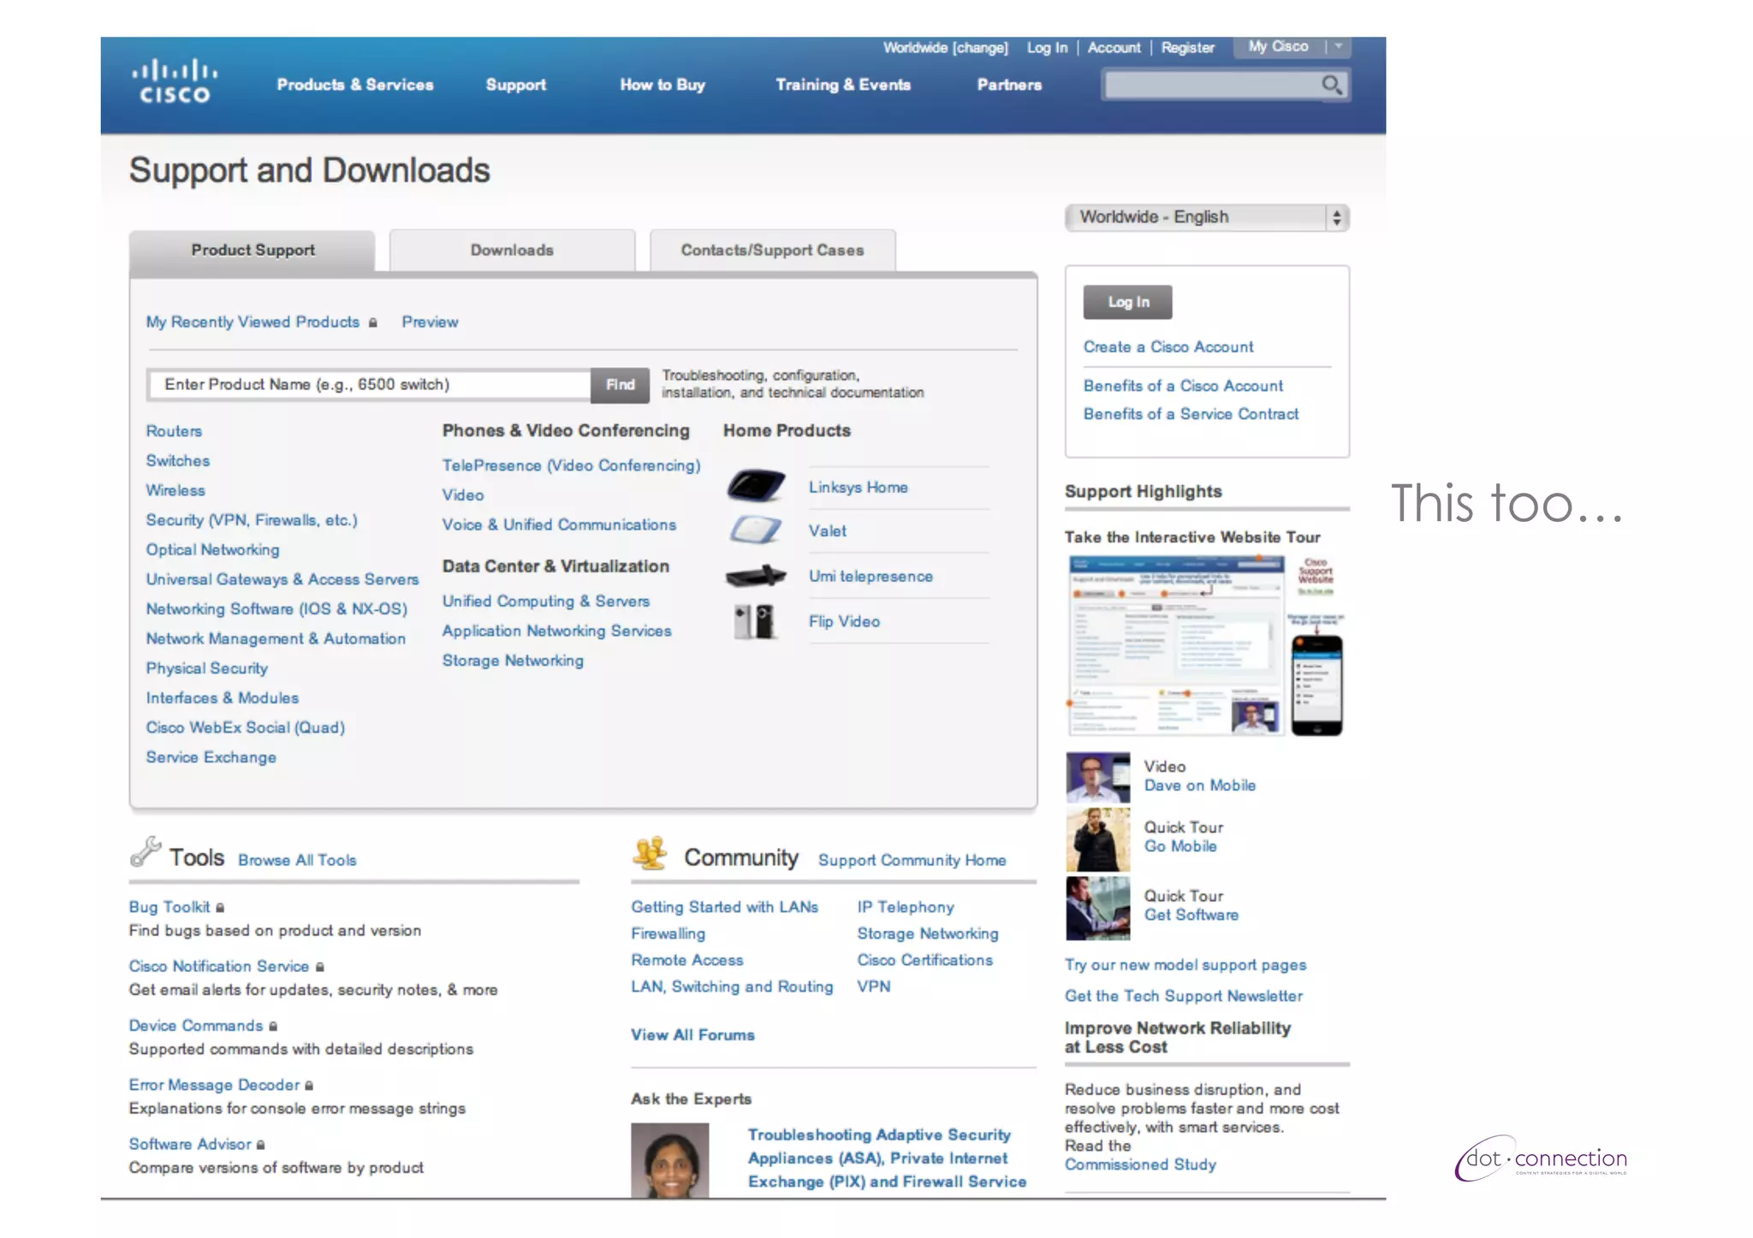This screenshot has width=1753, height=1238.
Task: Click the Flip Video camera image
Action: click(754, 621)
